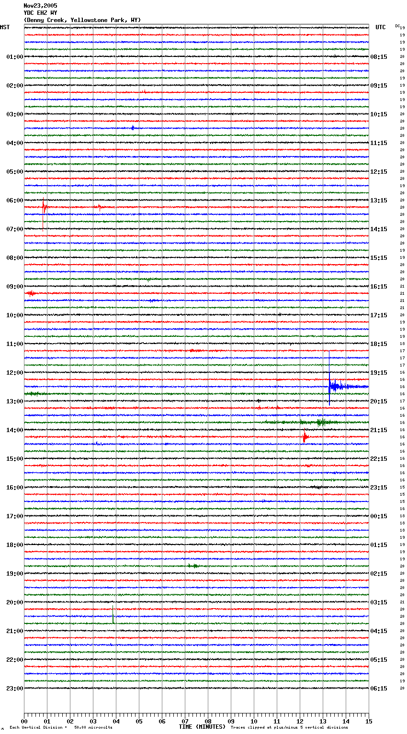Click the "(Denny Creek, Yellowstone Park, WY)" location line
This screenshot has height=734, width=407.
82,20
